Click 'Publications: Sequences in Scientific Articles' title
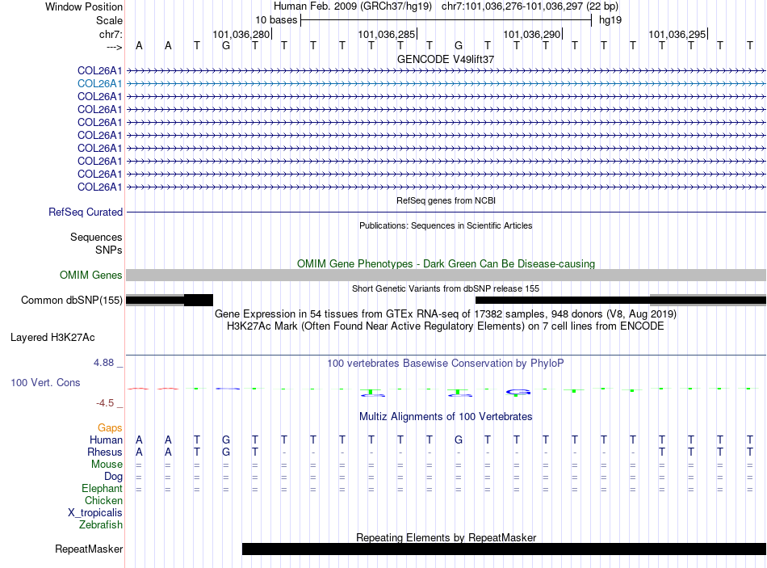767x568 pixels. [446, 225]
